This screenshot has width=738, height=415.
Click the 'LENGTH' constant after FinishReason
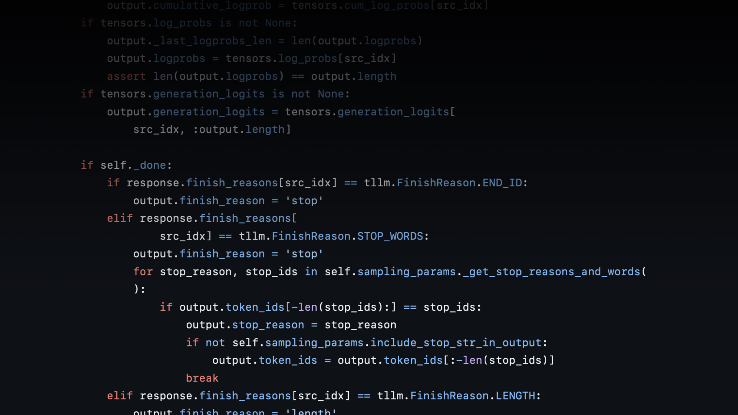click(515, 396)
